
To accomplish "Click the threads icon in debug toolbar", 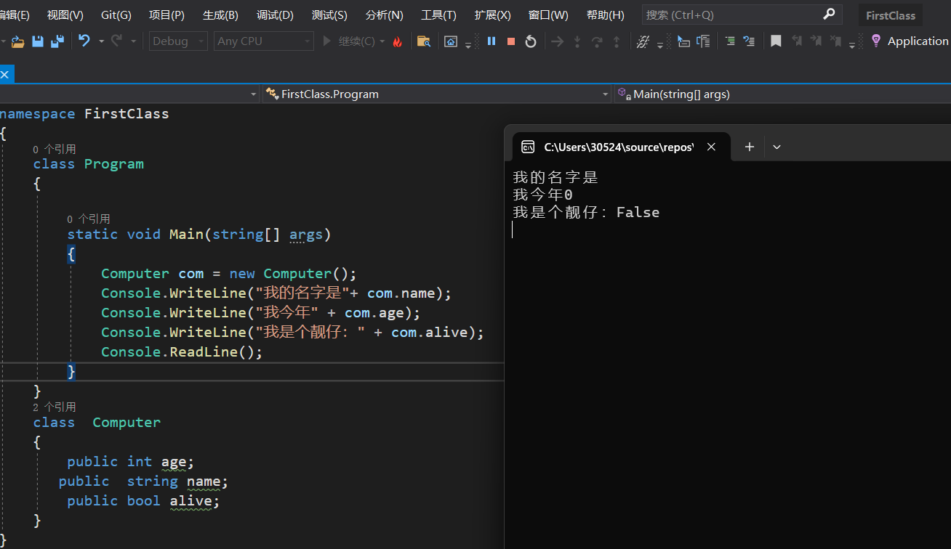I will pos(643,41).
